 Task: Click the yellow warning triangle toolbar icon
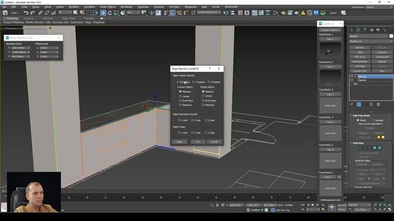tap(303, 12)
